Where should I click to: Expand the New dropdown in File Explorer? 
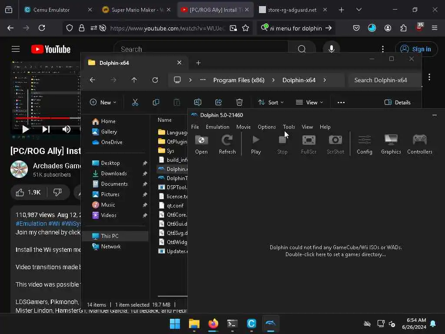tap(103, 102)
